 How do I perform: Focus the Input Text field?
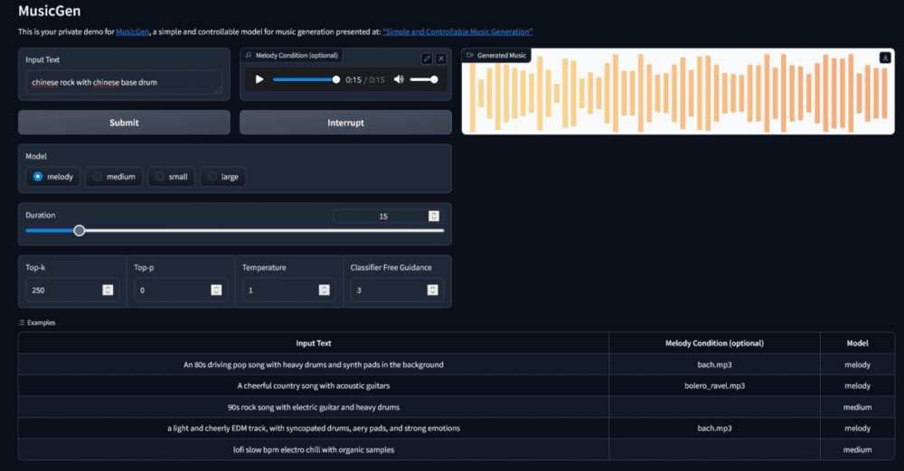(x=124, y=82)
